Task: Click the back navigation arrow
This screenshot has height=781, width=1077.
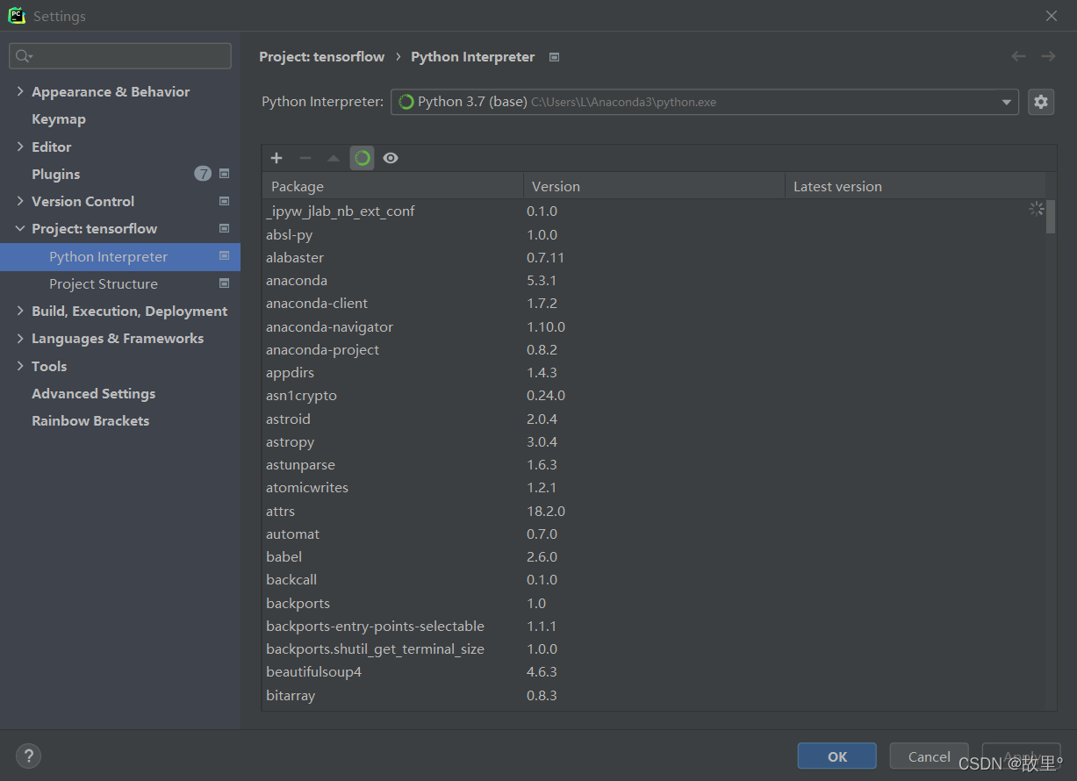Action: [x=1018, y=56]
